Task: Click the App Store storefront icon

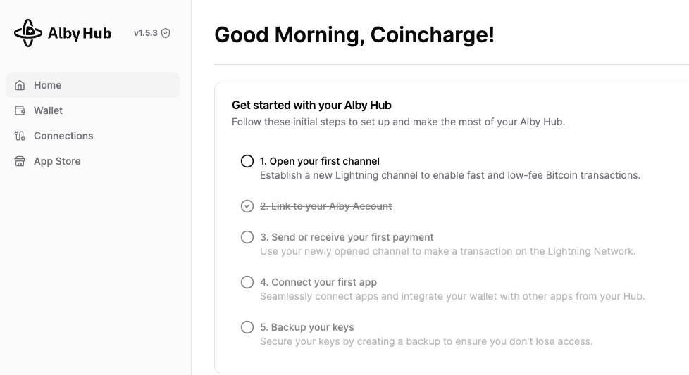Action: tap(20, 161)
